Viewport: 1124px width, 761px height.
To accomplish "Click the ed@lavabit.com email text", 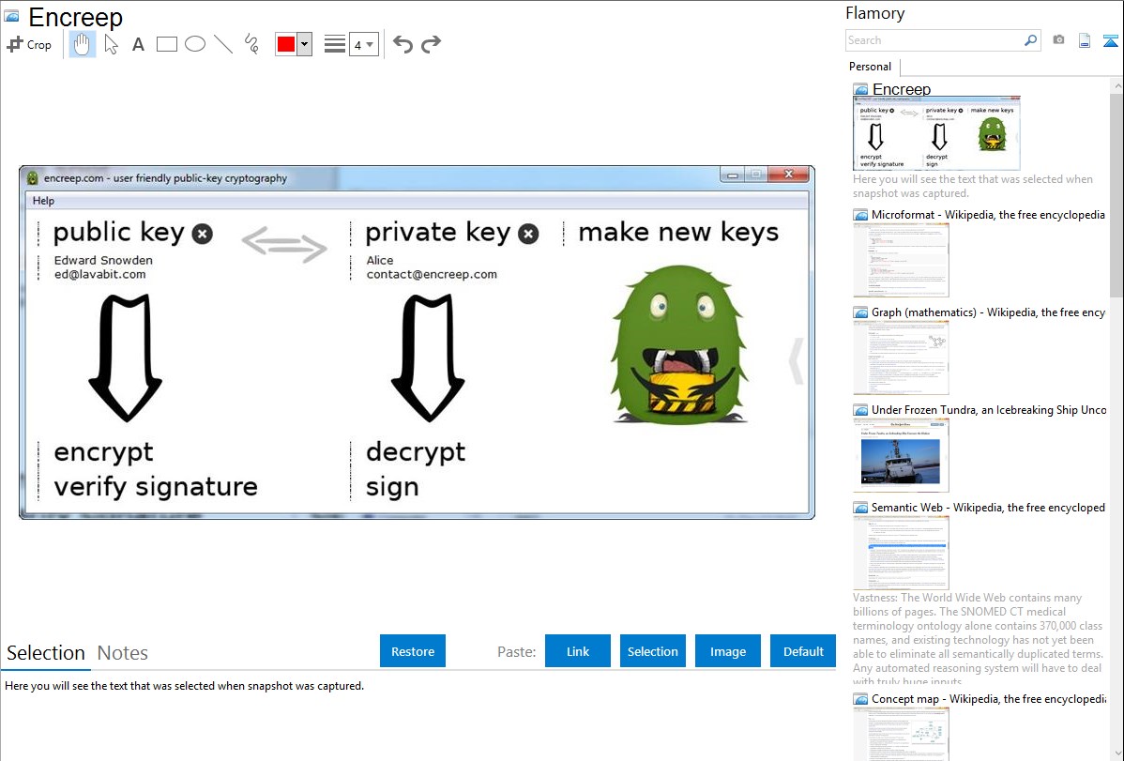I will coord(99,274).
